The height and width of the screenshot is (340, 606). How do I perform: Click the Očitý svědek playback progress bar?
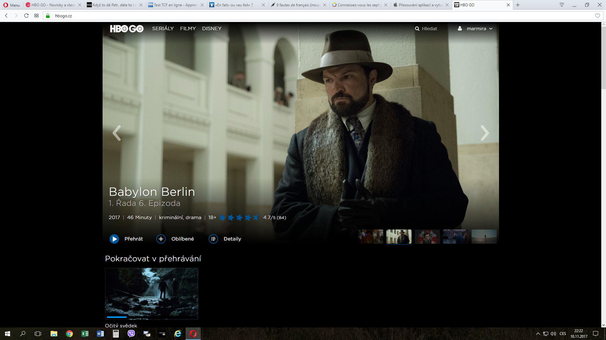coord(151,317)
